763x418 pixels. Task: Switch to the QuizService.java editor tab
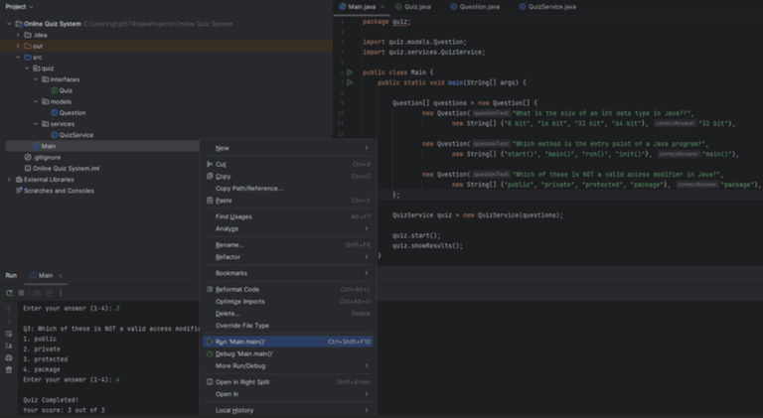pyautogui.click(x=550, y=7)
